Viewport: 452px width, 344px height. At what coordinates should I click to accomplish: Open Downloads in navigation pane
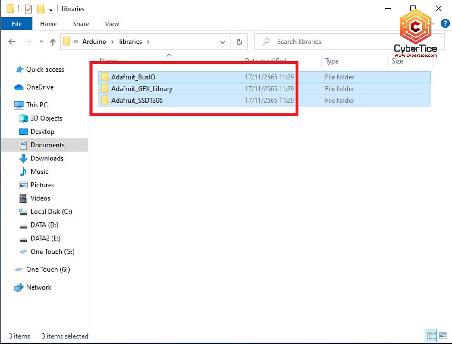pos(47,158)
